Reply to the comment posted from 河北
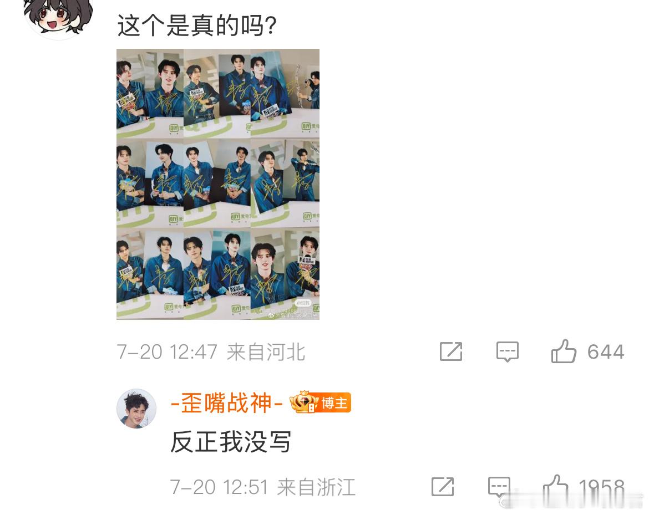This screenshot has width=649, height=515. 507,351
